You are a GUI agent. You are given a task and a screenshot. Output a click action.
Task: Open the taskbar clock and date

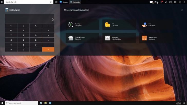[179, 103]
